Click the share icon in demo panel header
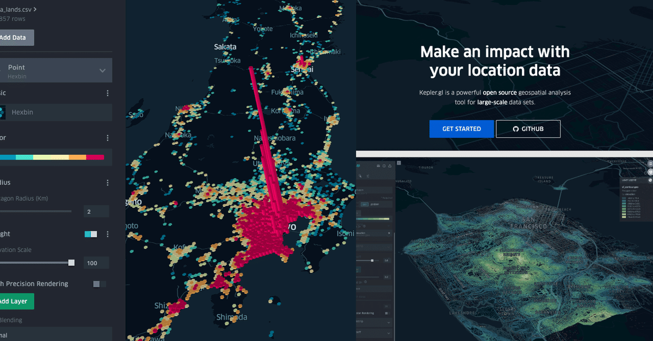 (390, 166)
